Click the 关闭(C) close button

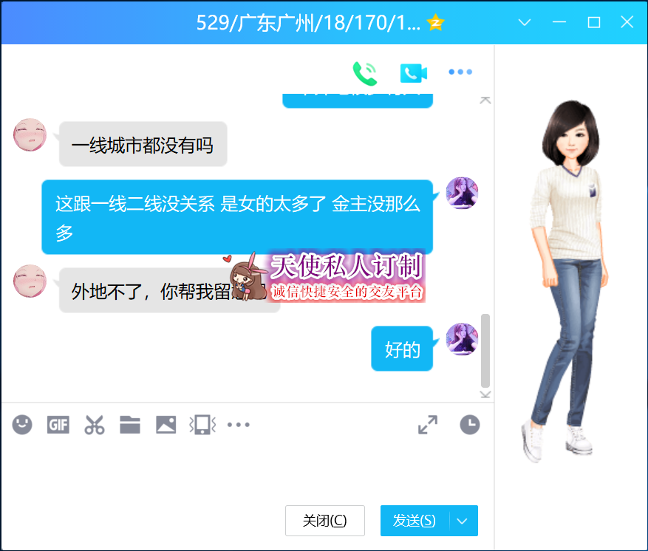[324, 521]
